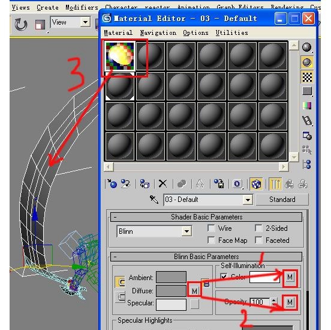331x330 pixels.
Task: Toggle the Face Map checkbox
Action: click(211, 240)
